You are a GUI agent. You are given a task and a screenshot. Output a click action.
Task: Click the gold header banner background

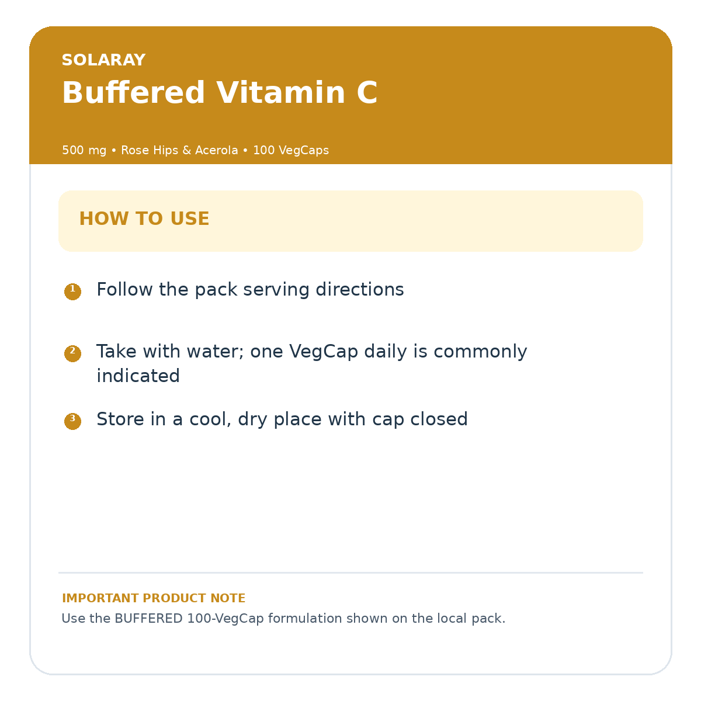[x=350, y=95]
